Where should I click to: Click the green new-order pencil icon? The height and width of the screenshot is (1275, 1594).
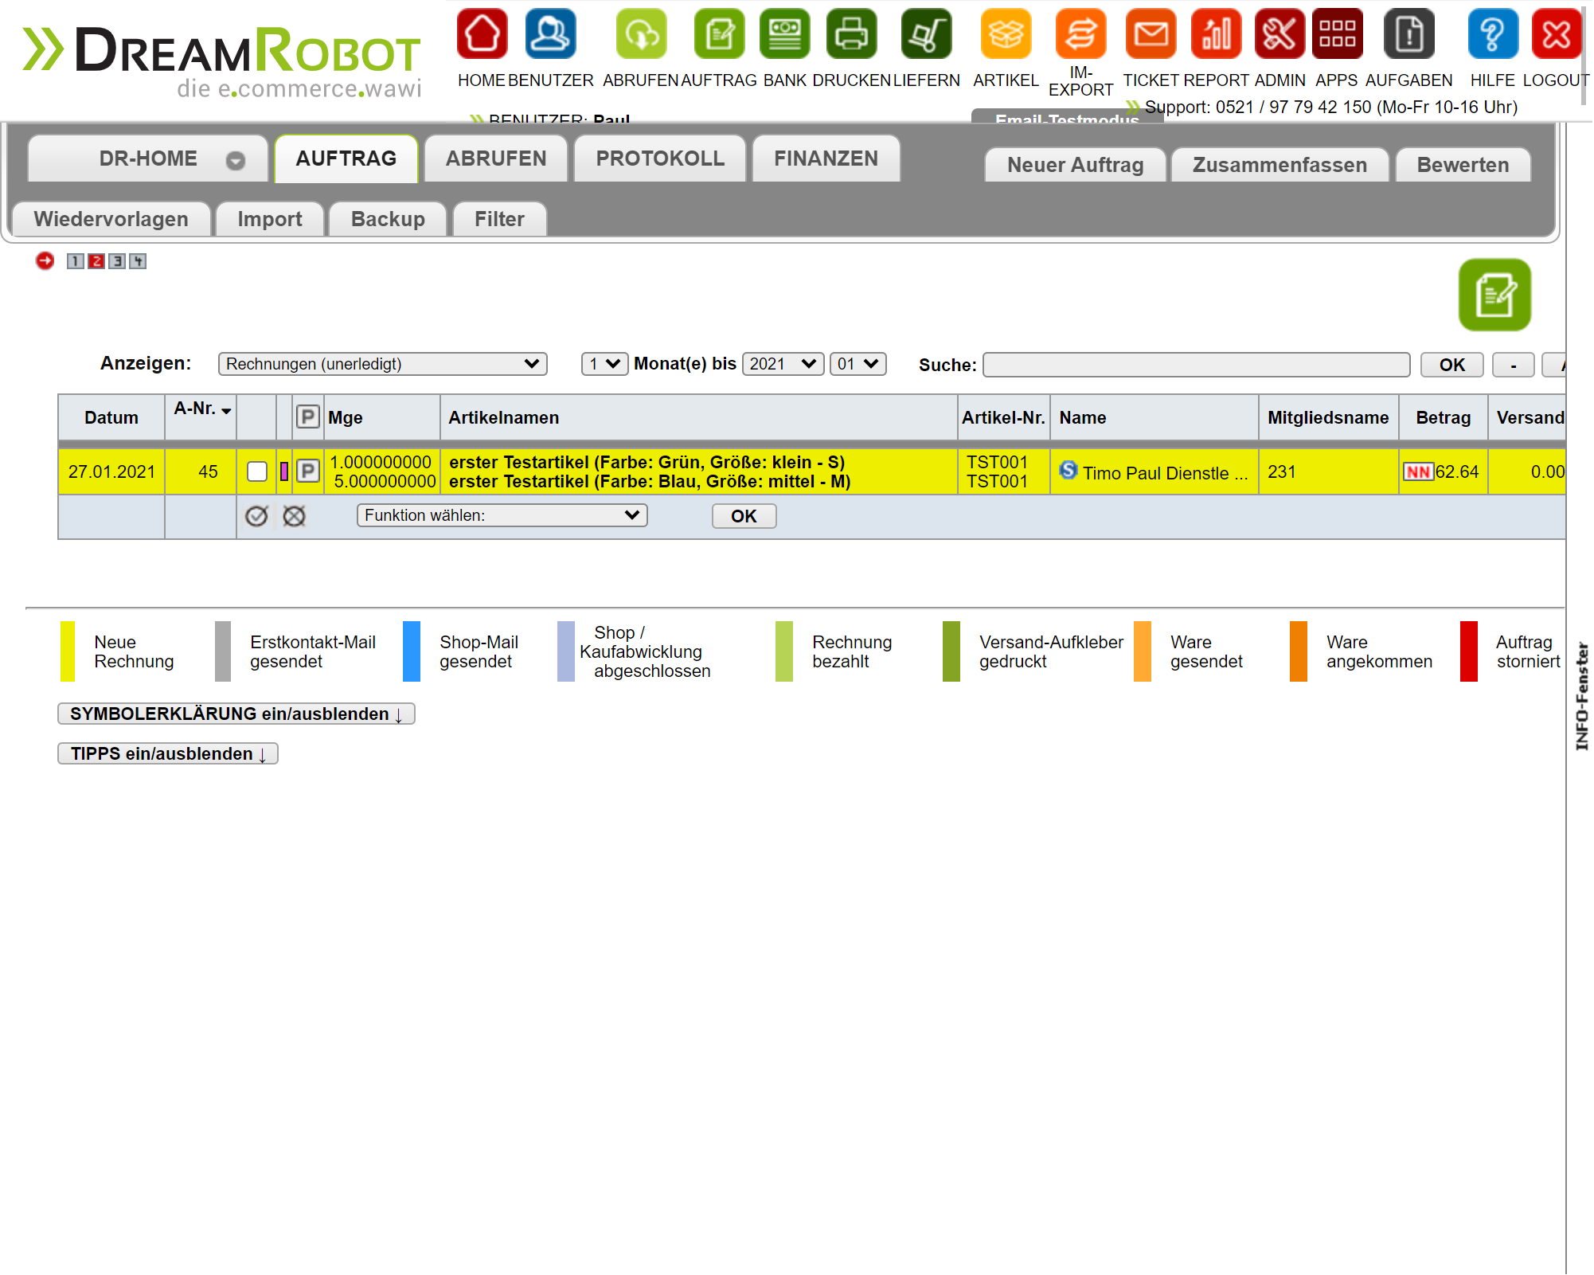pos(1494,295)
